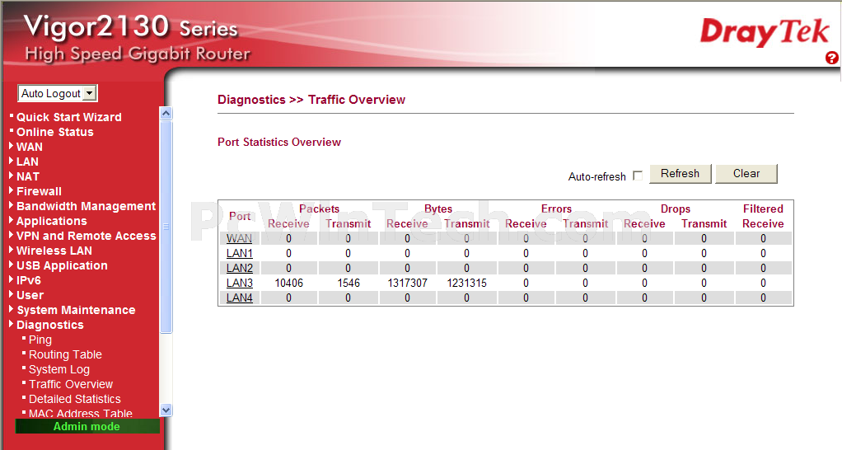
Task: Expand the NAT menu
Action: pyautogui.click(x=28, y=176)
